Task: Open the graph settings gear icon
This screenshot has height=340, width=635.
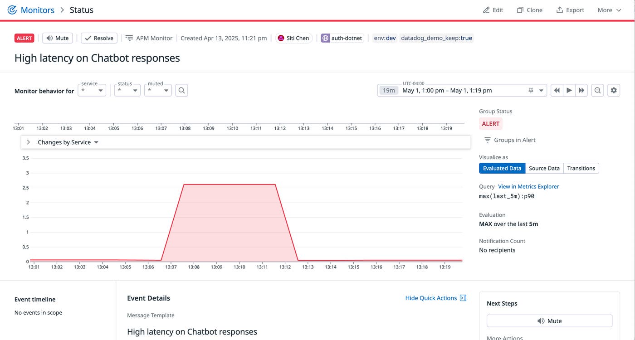Action: tap(614, 90)
